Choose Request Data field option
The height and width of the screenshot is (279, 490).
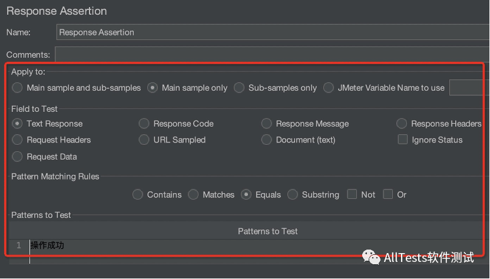point(18,157)
